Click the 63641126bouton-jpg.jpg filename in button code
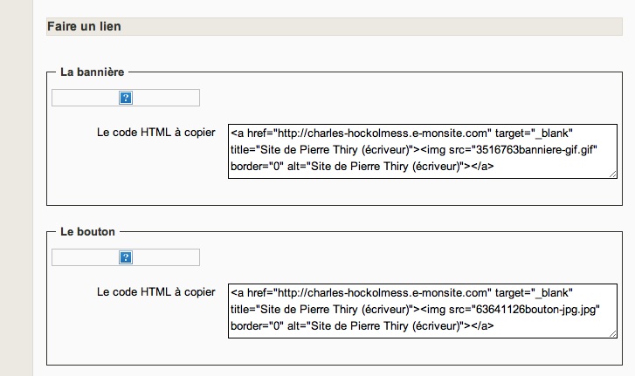This screenshot has height=376, width=635. point(535,310)
